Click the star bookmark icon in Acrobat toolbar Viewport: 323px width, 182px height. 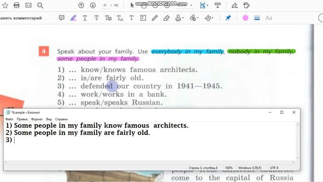[x=5, y=6]
